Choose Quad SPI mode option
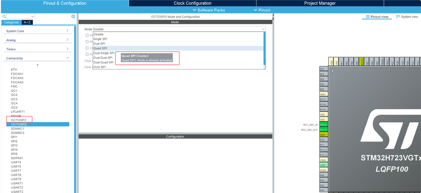Image resolution: width=421 pixels, height=193 pixels. click(178, 48)
